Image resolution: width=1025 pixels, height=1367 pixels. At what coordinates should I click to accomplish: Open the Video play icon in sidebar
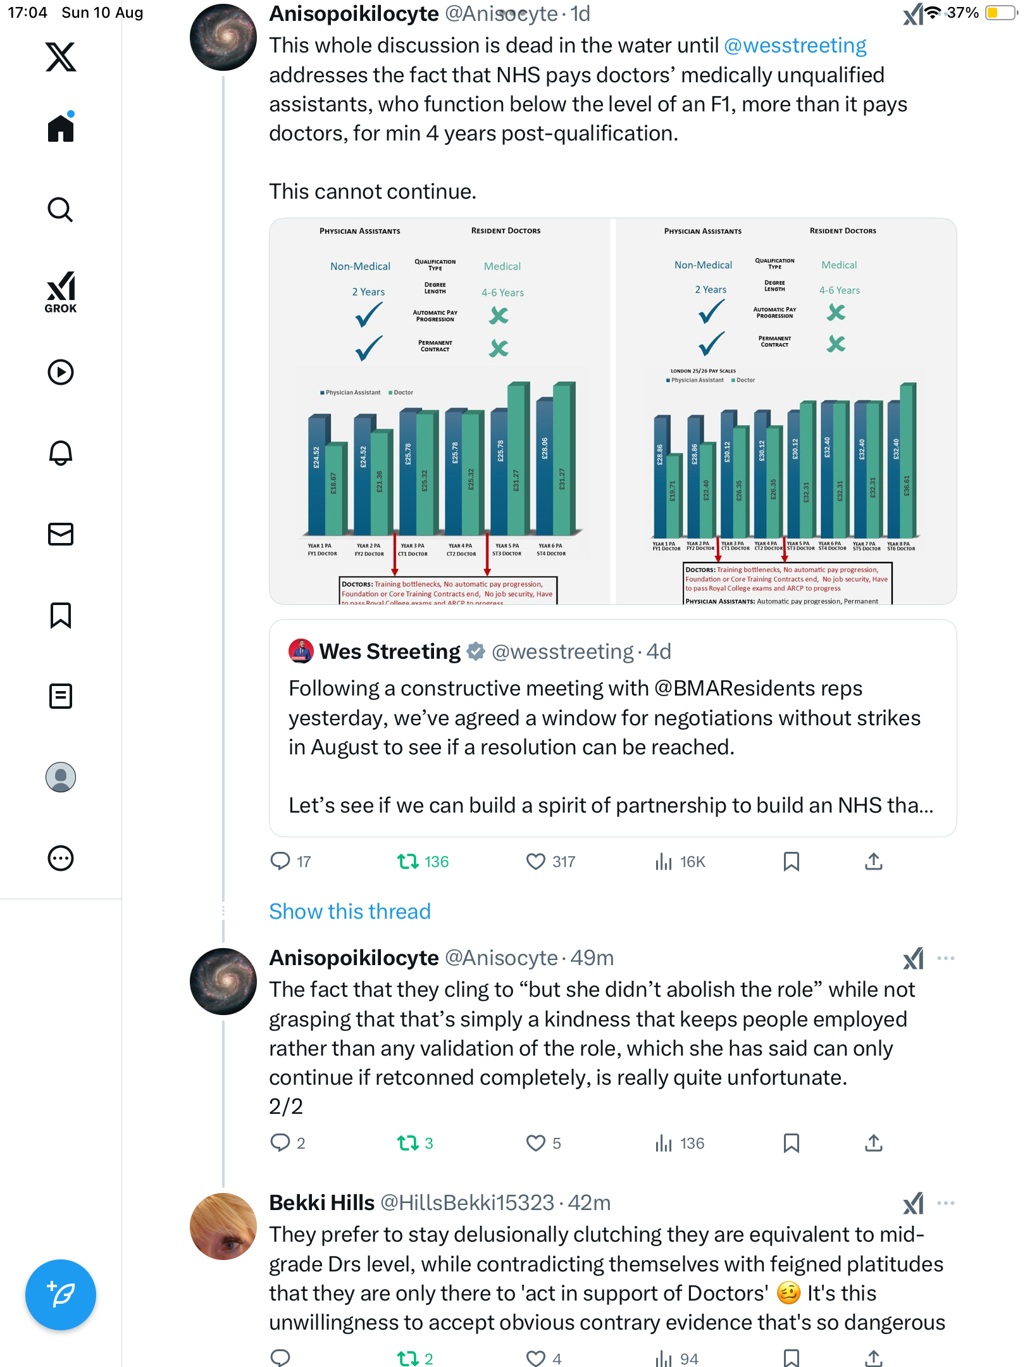click(61, 372)
